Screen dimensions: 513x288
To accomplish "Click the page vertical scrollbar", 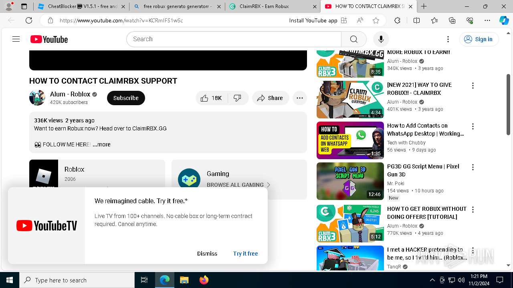I will (x=509, y=104).
